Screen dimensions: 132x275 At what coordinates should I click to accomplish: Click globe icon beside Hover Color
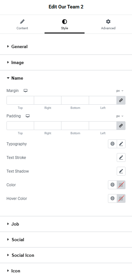[112, 198]
